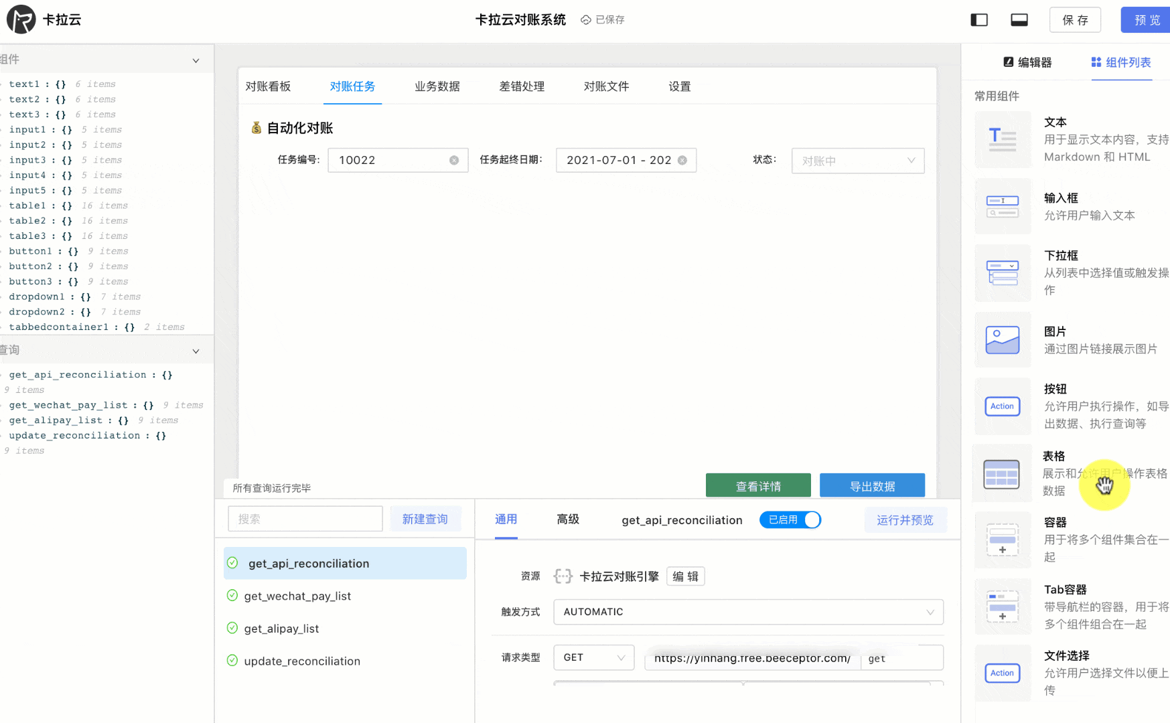This screenshot has width=1170, height=723.
Task: Switch to the 高级 query settings tab
Action: tap(567, 519)
